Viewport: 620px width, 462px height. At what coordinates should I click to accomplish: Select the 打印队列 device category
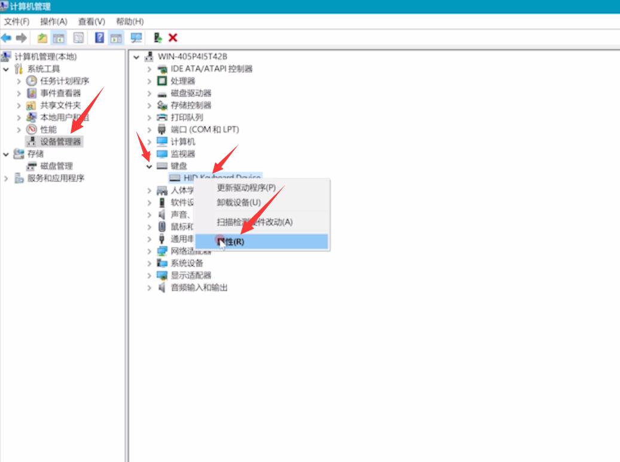click(x=187, y=117)
